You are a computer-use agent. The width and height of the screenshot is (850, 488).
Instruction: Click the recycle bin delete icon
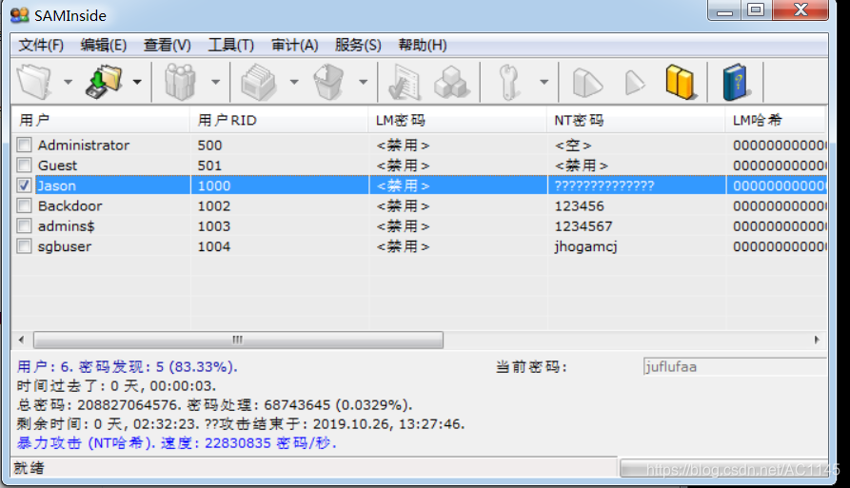(328, 82)
